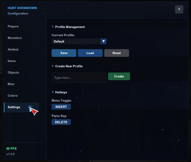
Task: Click the help icon beside Create New Profile
Action: point(52,66)
